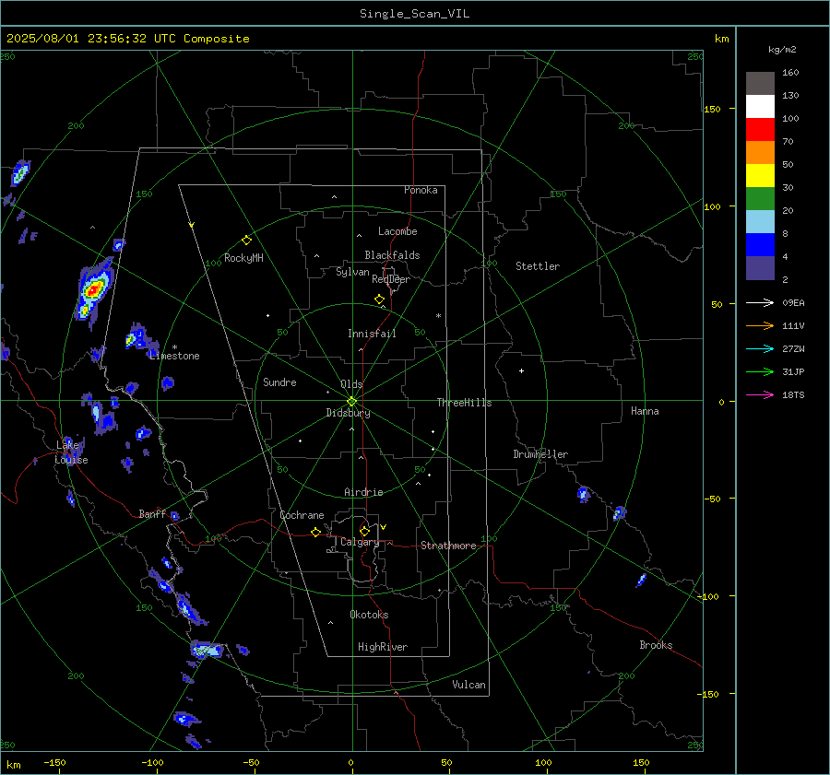
Task: Click the Okotoks label
Action: (x=369, y=615)
